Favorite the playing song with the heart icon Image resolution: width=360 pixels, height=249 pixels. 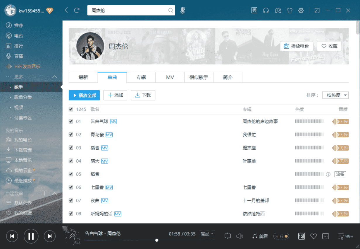point(314,236)
